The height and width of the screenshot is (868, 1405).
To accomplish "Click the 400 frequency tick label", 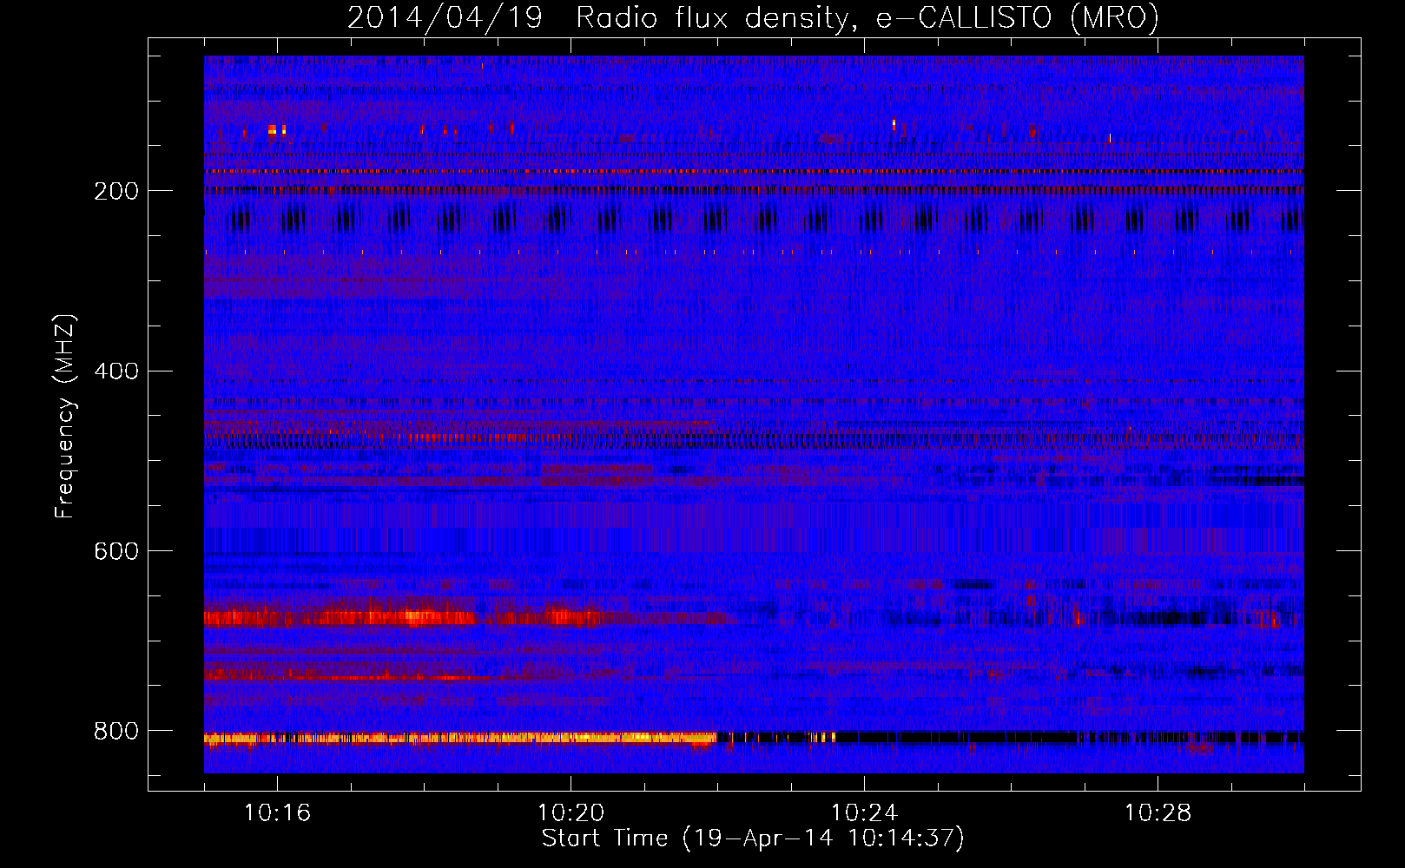I will [116, 372].
